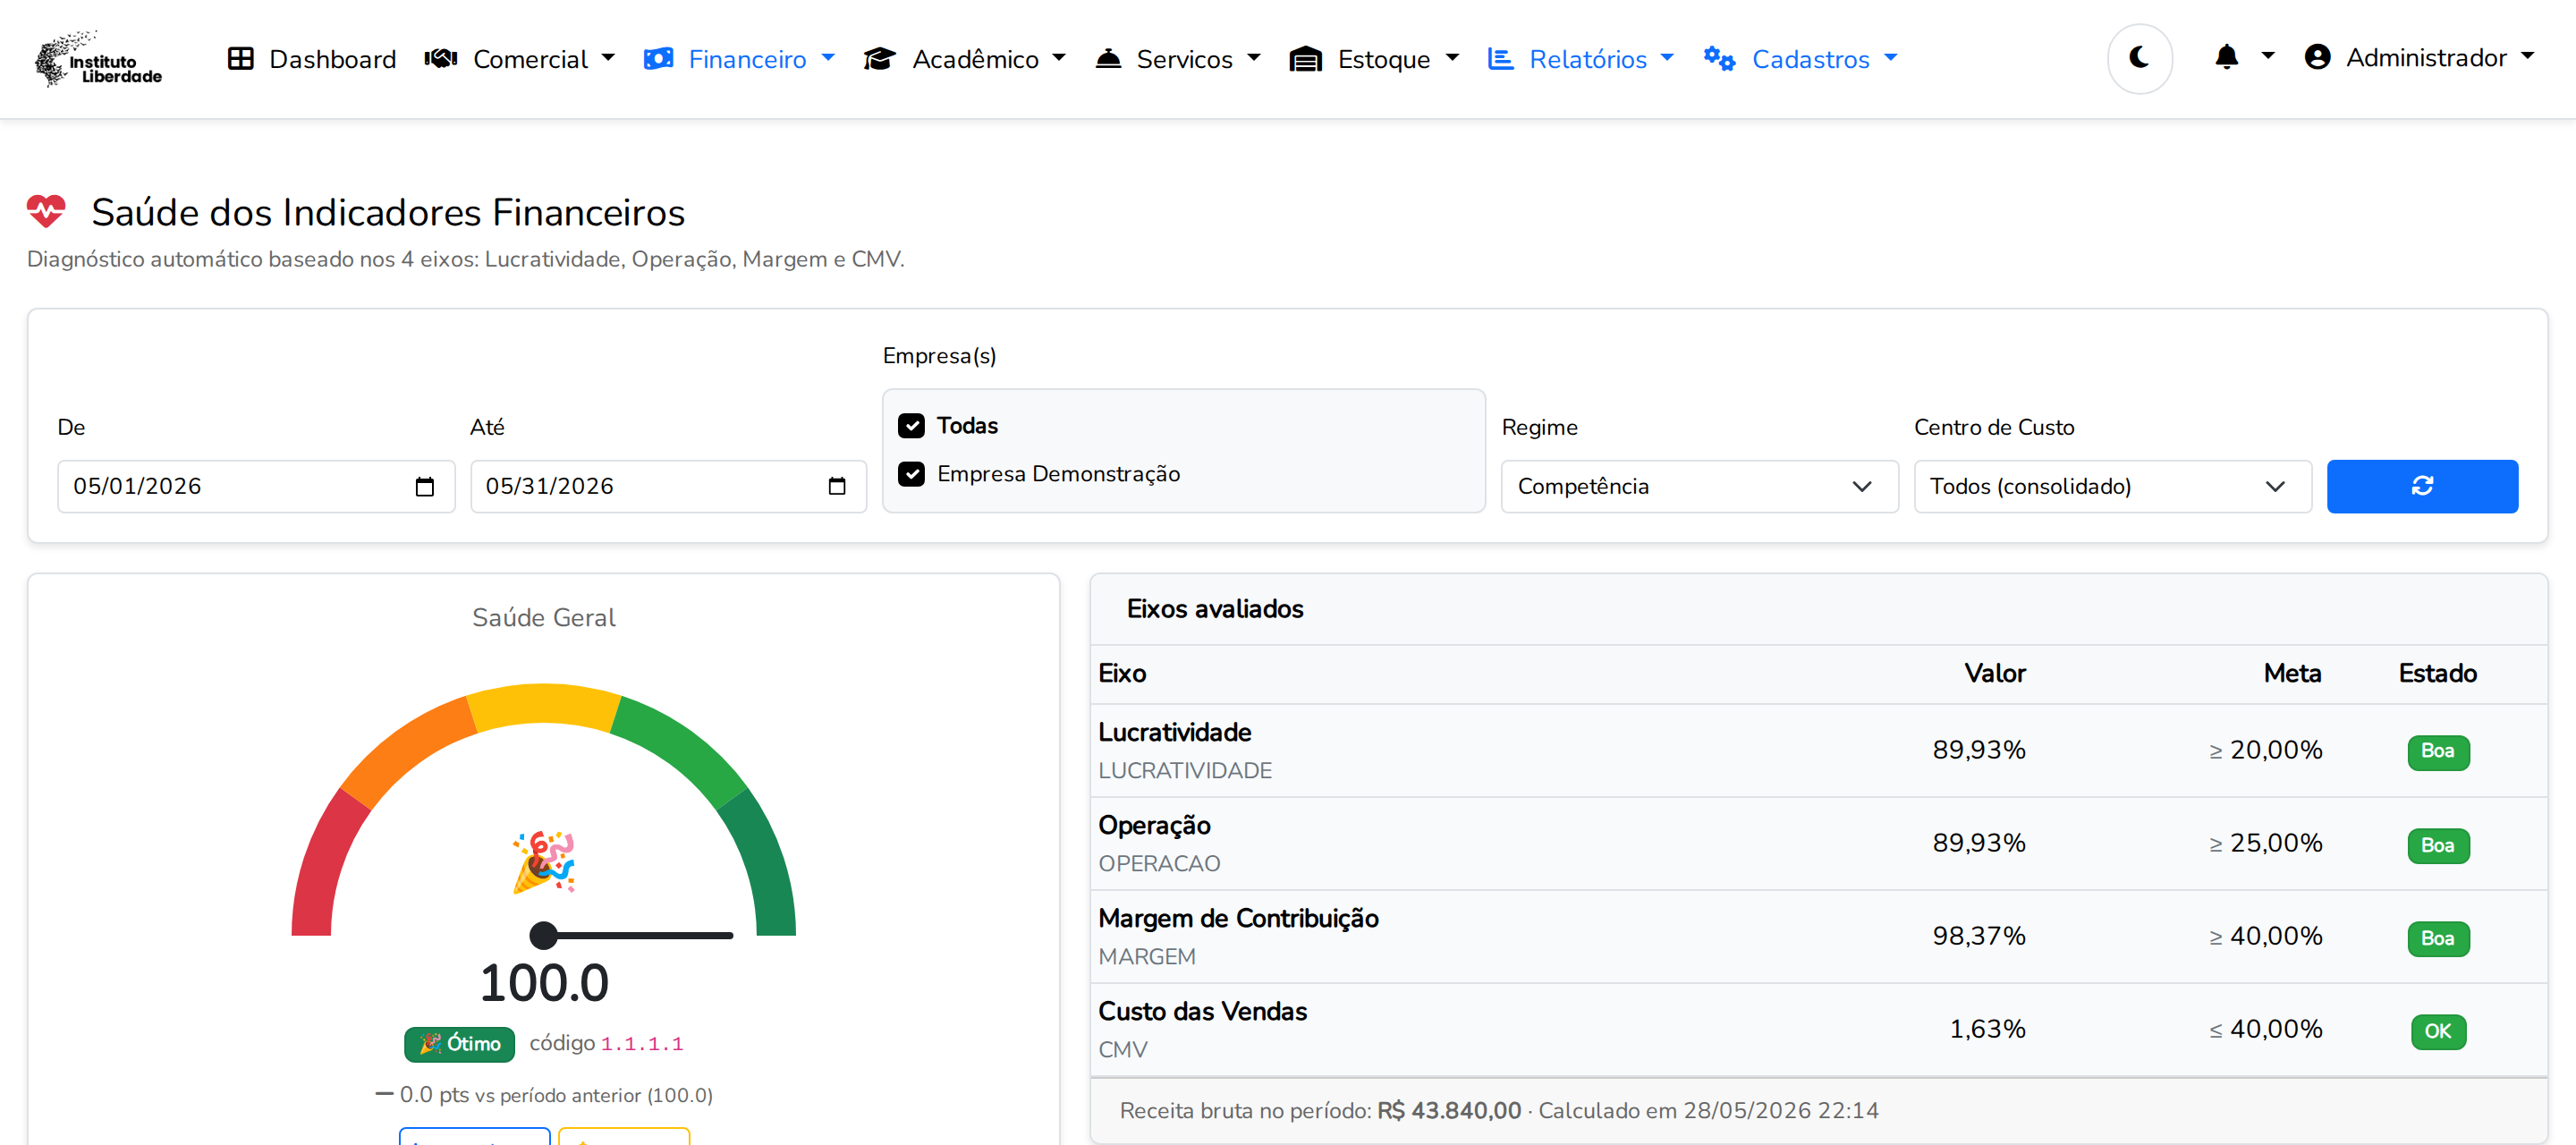Click the Meta column header

[x=2292, y=673]
